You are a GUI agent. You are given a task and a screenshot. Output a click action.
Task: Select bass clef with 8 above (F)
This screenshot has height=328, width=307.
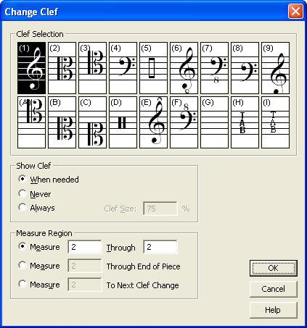click(x=184, y=122)
